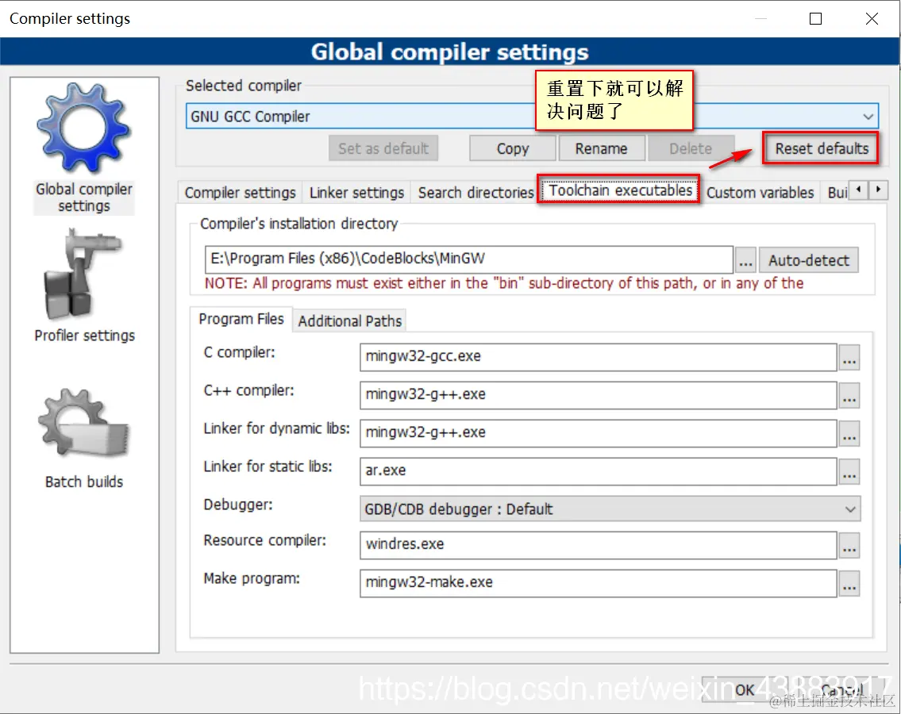Viewport: 901px width, 714px height.
Task: Open Custom variables tab
Action: point(760,193)
